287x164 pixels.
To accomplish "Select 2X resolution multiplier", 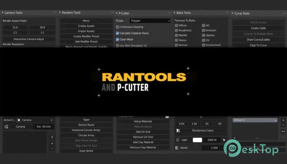I will [207, 124].
